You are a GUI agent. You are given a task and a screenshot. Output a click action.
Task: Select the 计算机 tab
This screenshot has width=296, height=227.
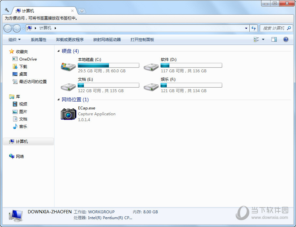[x=44, y=11]
